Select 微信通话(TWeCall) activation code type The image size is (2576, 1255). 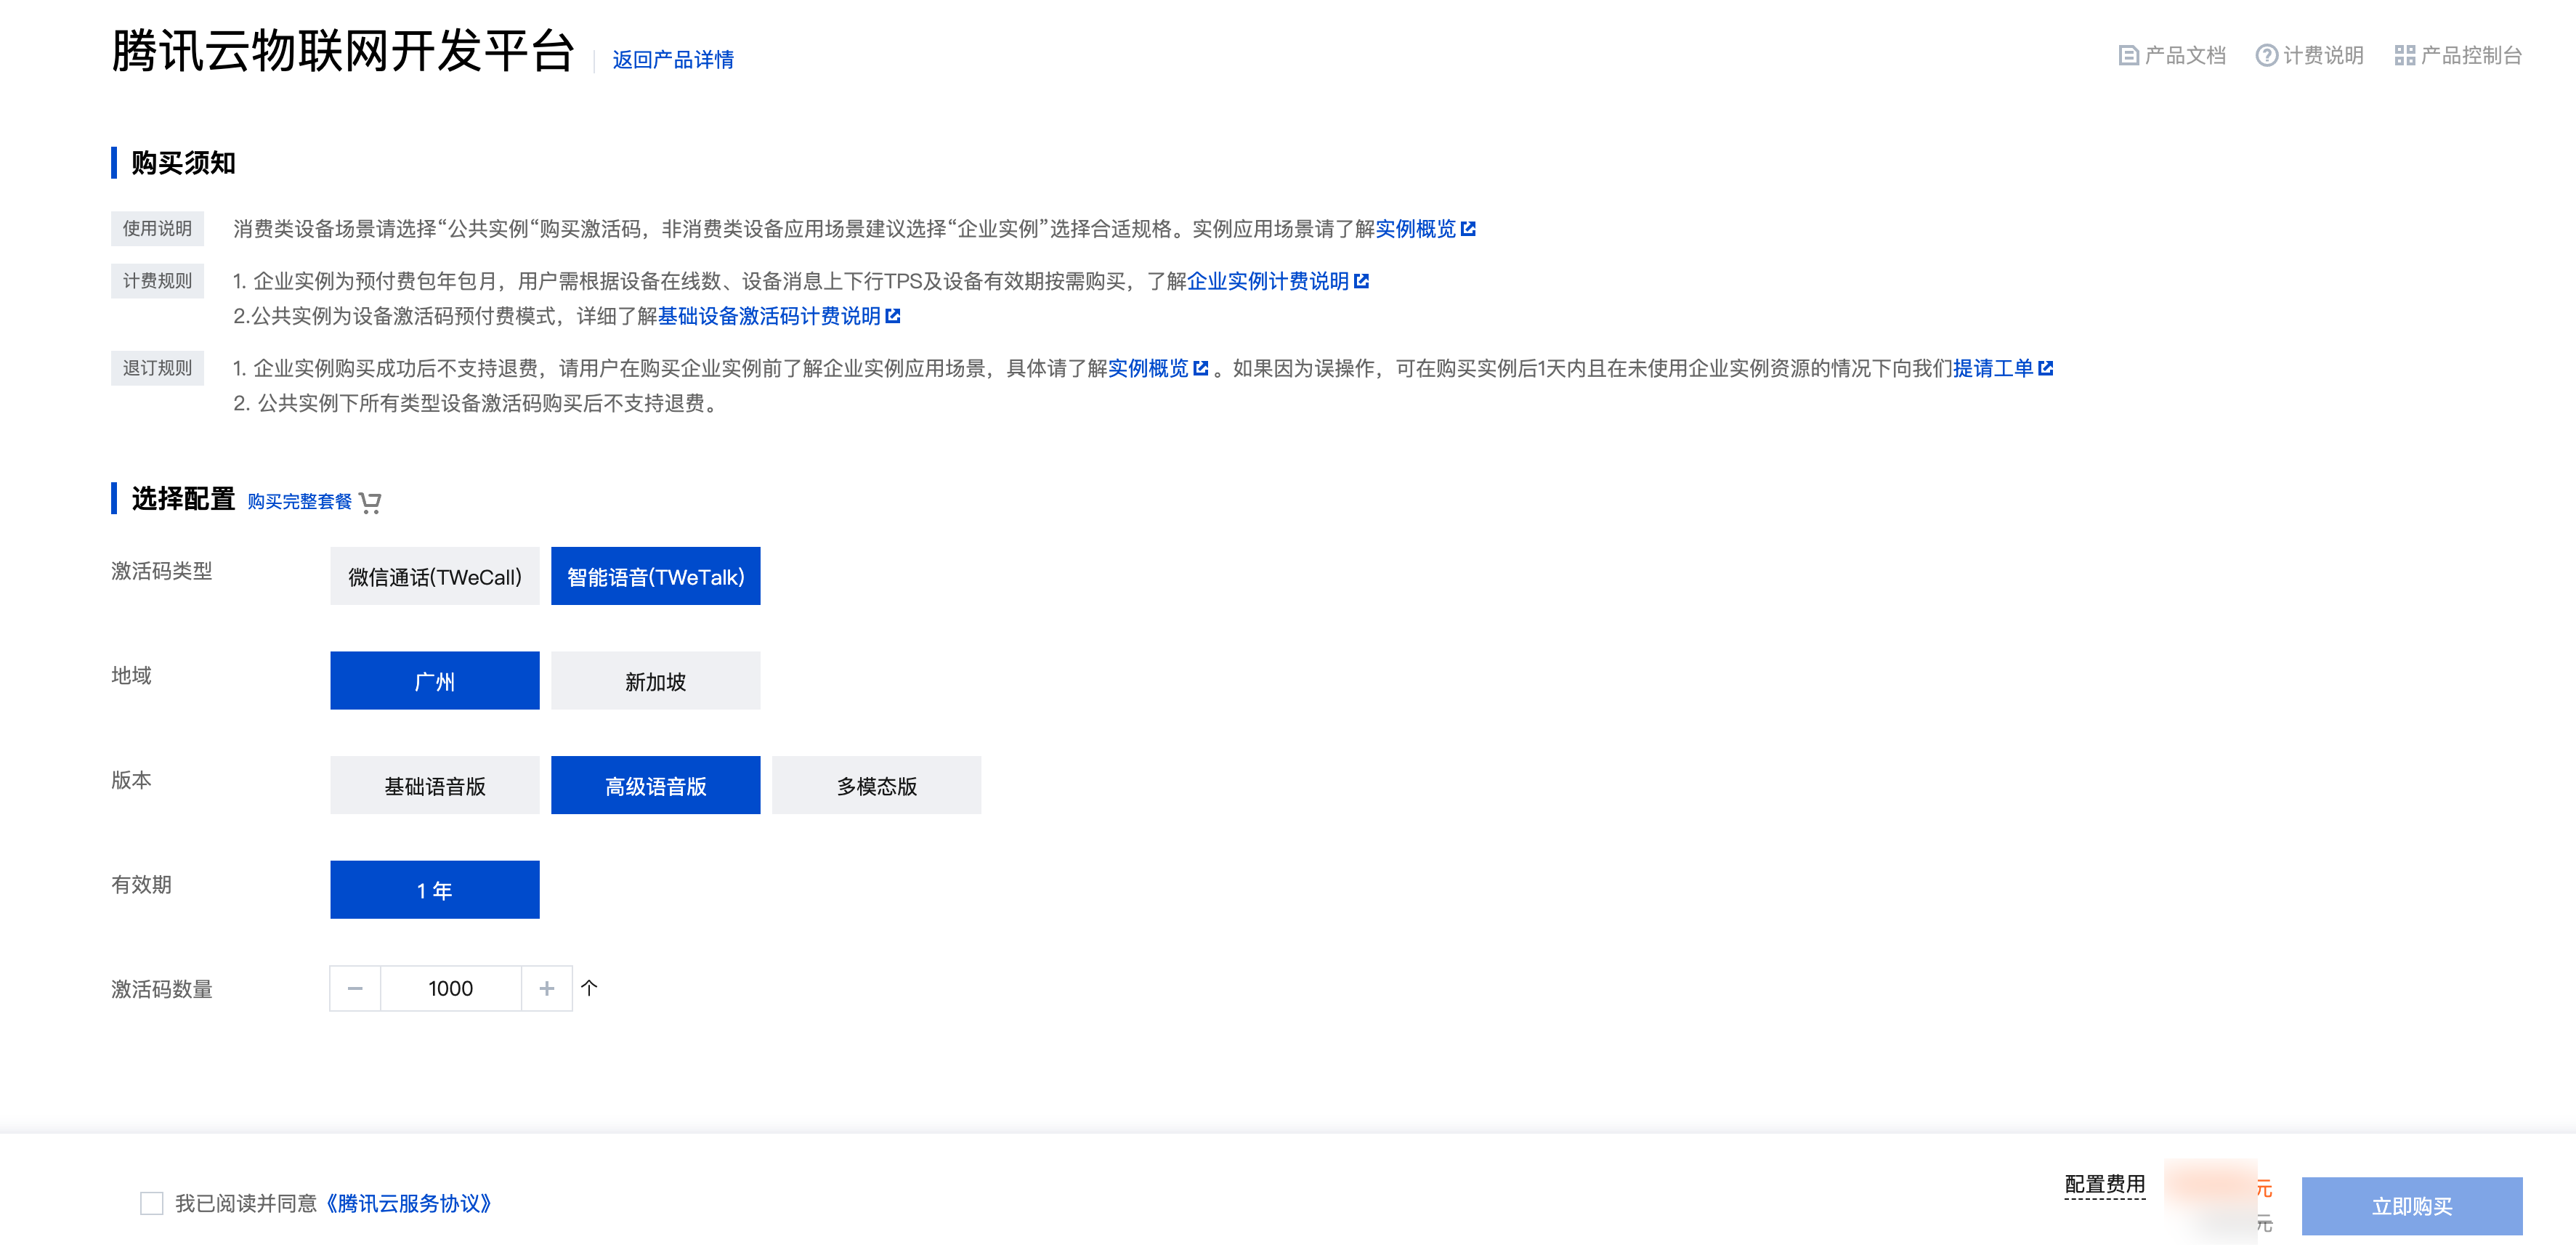[435, 577]
